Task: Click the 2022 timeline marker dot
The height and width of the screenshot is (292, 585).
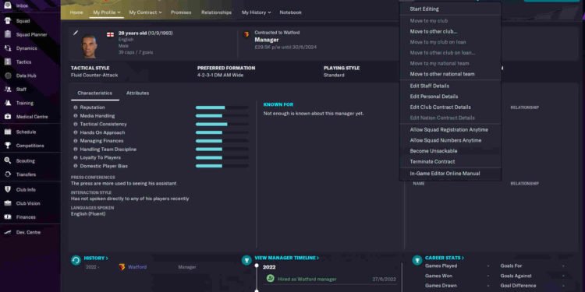Action: 257,266
